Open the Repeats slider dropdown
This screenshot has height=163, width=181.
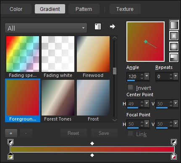[176, 76]
